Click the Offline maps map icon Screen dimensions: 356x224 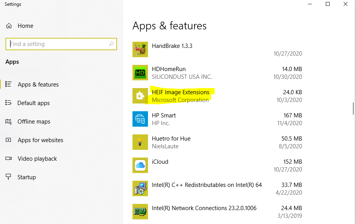(9, 122)
